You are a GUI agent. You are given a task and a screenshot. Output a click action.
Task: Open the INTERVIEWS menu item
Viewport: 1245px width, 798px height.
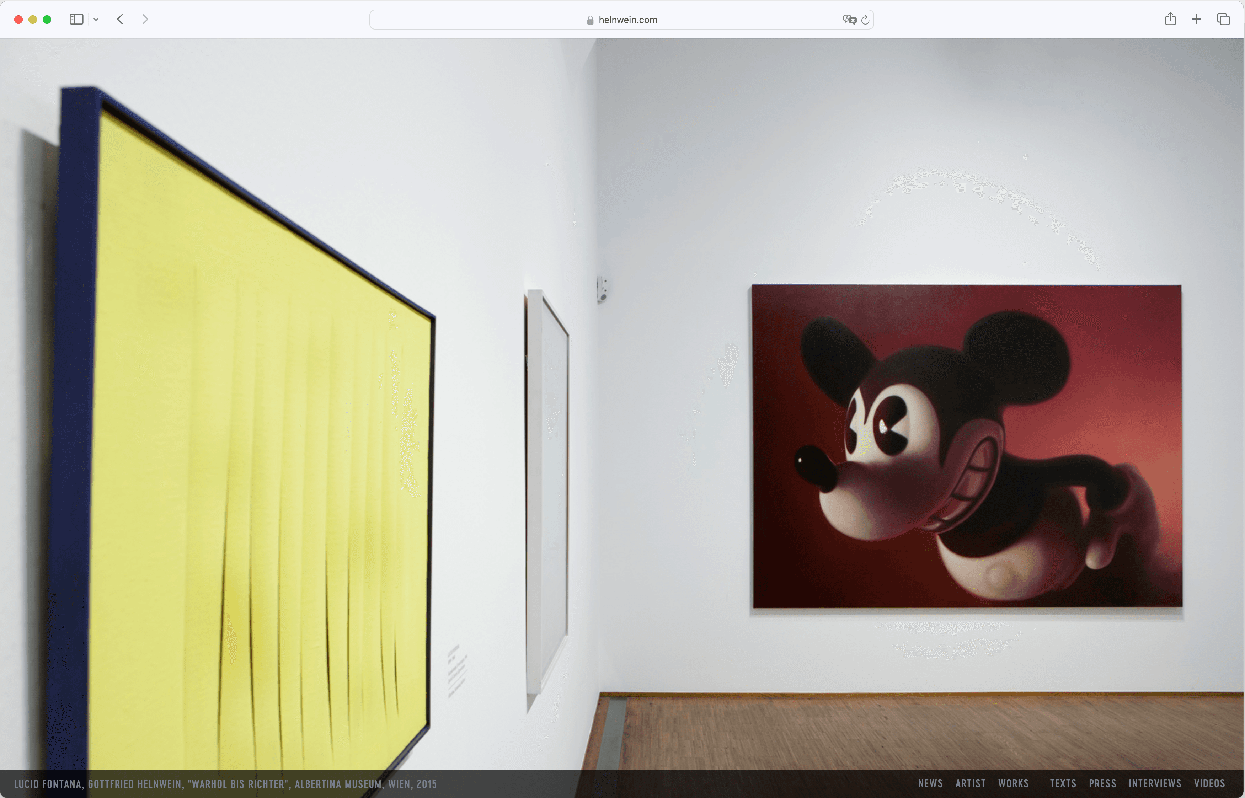pyautogui.click(x=1155, y=783)
